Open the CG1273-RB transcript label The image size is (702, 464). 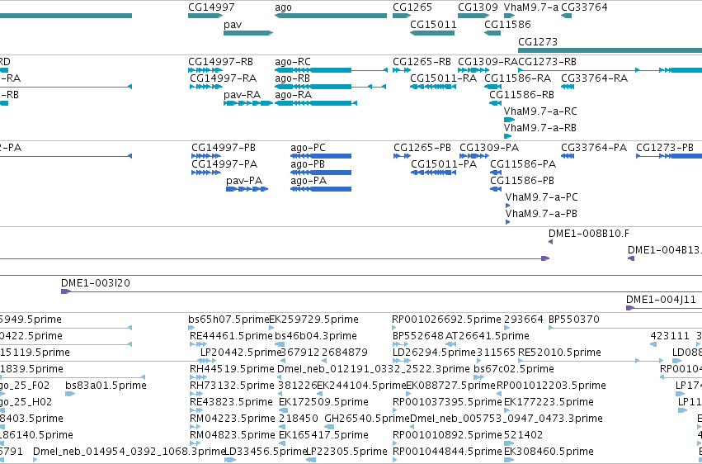[547, 62]
